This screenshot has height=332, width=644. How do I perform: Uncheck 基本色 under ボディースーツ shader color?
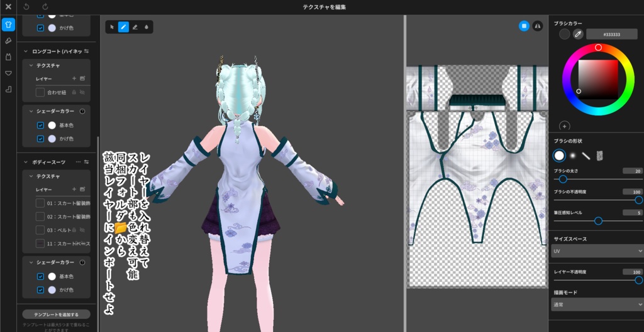(x=40, y=276)
